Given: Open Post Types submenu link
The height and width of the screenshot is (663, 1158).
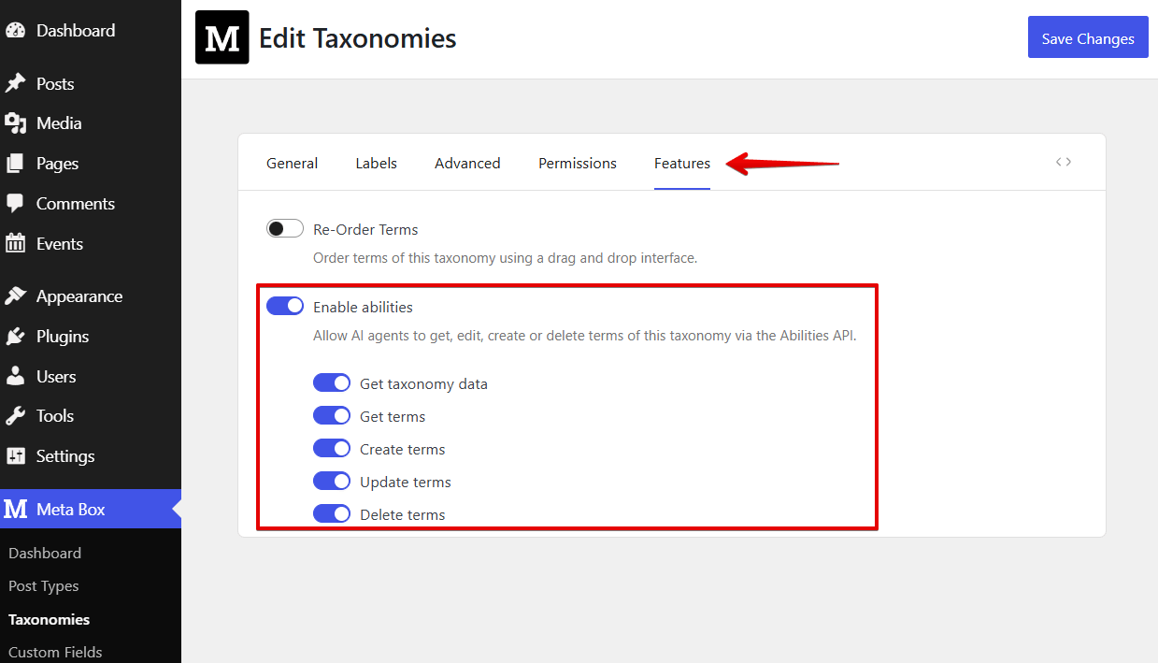Looking at the screenshot, I should (43, 586).
